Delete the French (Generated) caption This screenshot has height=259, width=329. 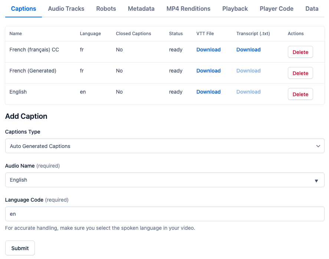pos(300,73)
